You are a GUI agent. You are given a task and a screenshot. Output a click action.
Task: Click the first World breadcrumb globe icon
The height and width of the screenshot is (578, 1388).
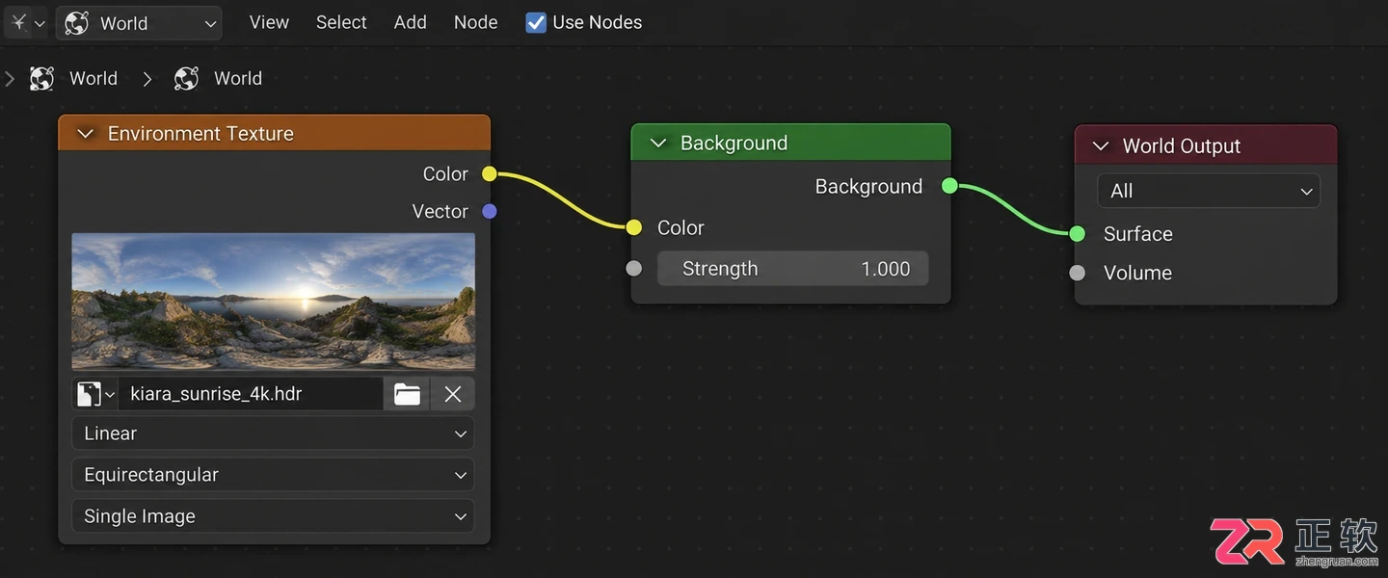tap(41, 79)
